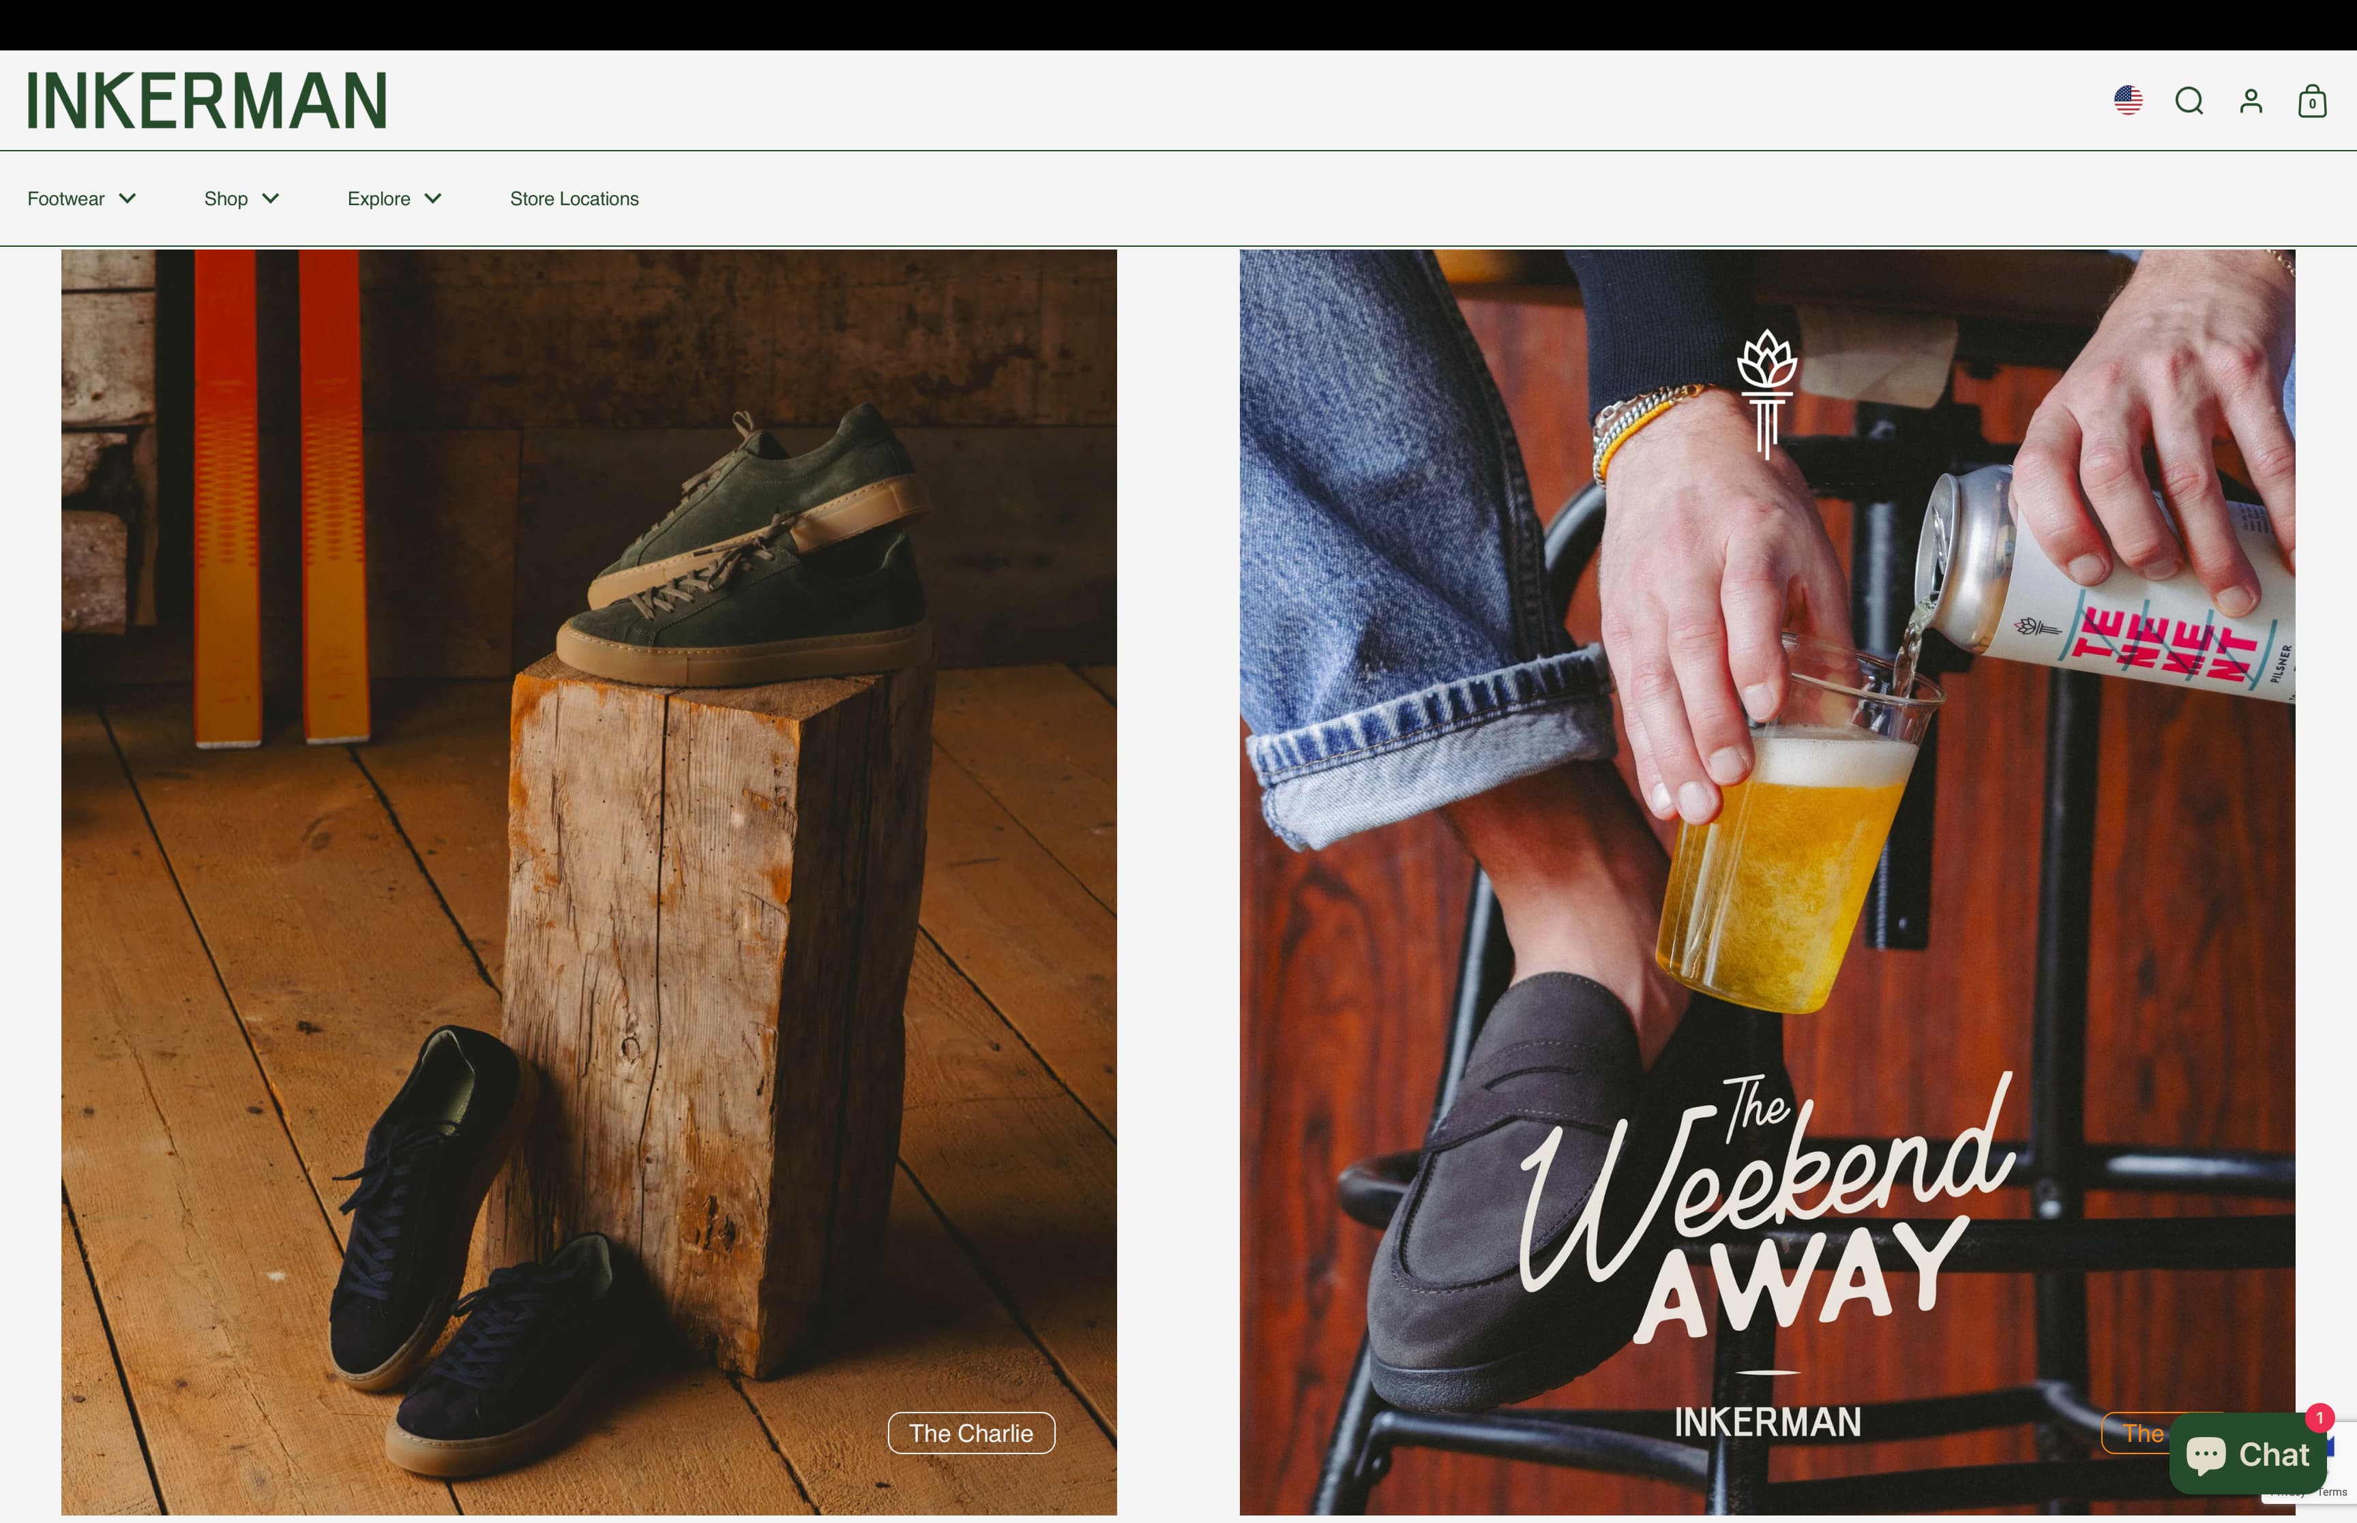Open the Chat widget
The width and height of the screenshot is (2357, 1523).
click(2247, 1453)
